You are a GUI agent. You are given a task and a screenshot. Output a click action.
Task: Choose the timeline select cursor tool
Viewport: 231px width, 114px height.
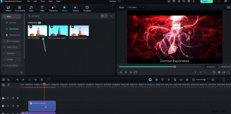point(8,80)
